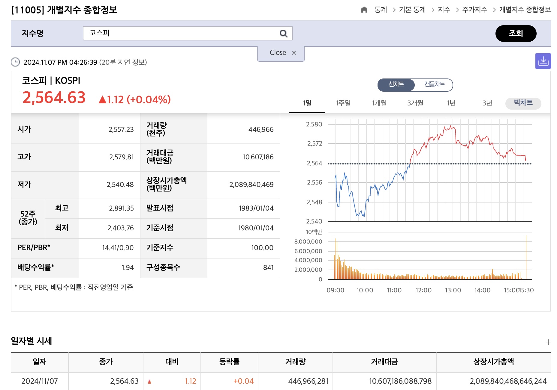Click the 고가 value 2,579.81
The width and height of the screenshot is (557, 390).
click(121, 157)
